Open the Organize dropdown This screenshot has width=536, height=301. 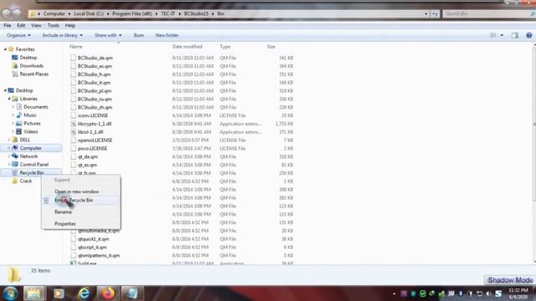(x=18, y=35)
